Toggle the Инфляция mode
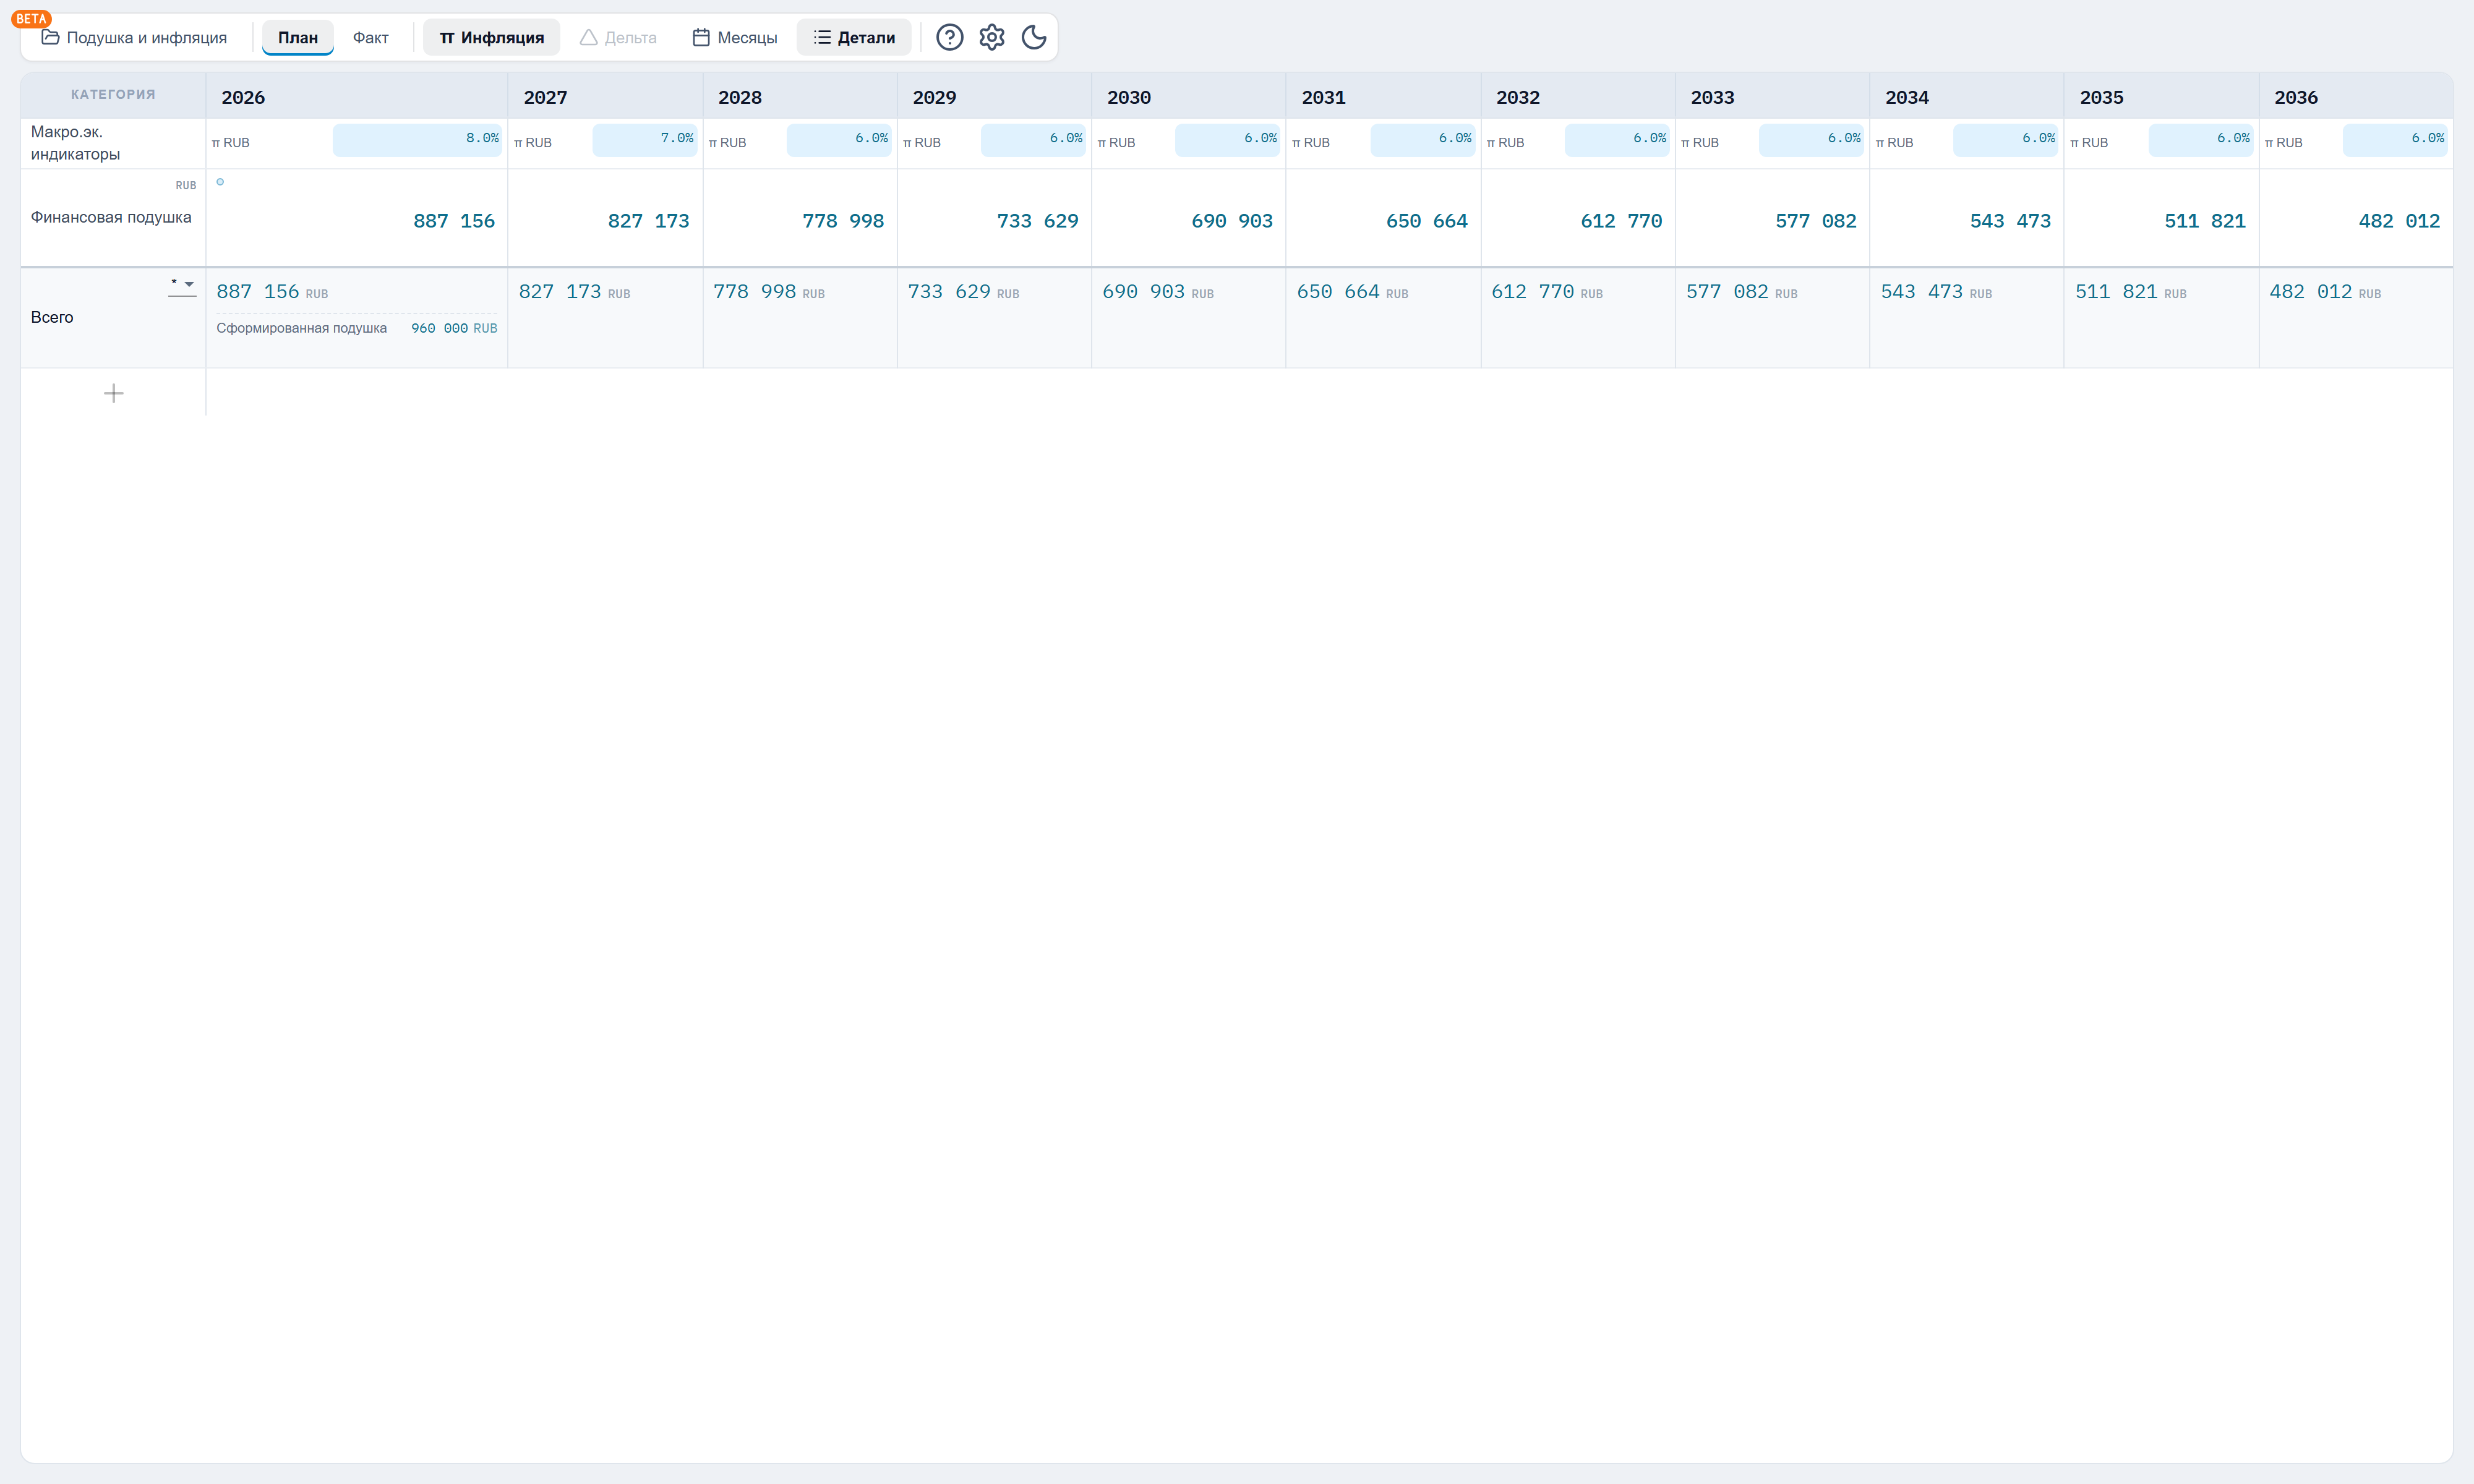 click(491, 37)
